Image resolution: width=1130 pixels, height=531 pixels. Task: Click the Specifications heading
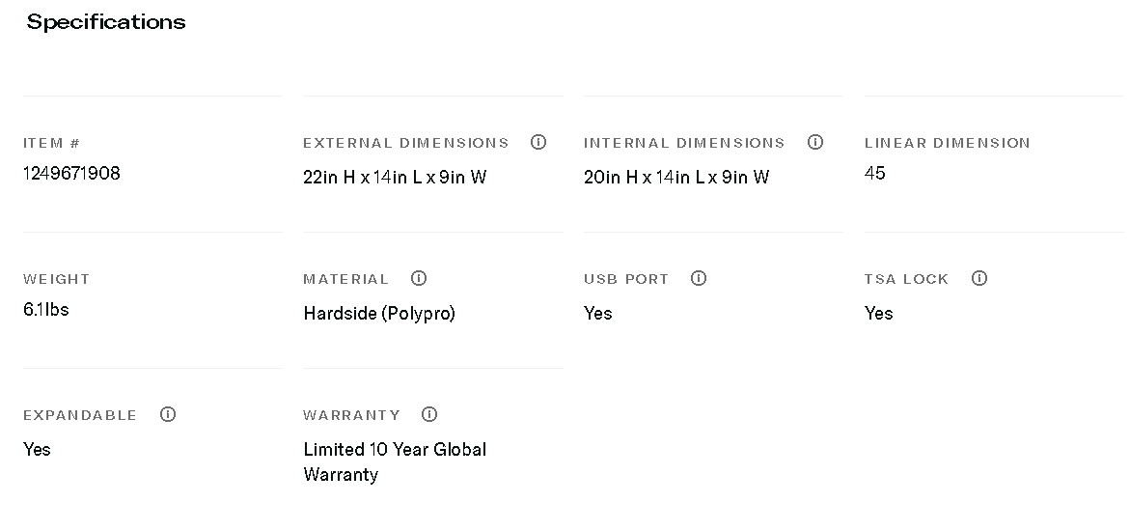tap(106, 22)
